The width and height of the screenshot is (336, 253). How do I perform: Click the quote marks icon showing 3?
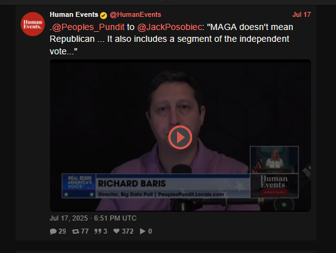click(98, 231)
